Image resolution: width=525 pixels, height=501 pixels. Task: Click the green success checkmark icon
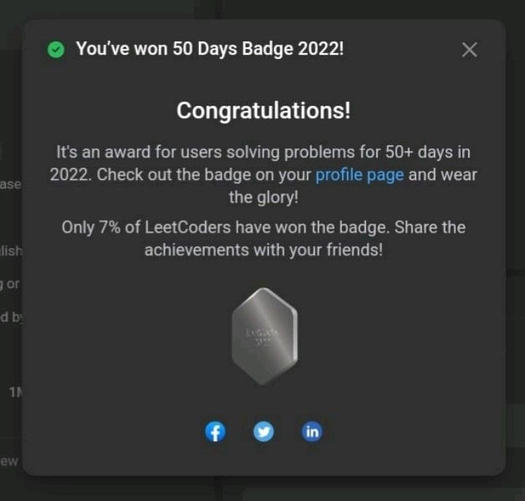(56, 50)
